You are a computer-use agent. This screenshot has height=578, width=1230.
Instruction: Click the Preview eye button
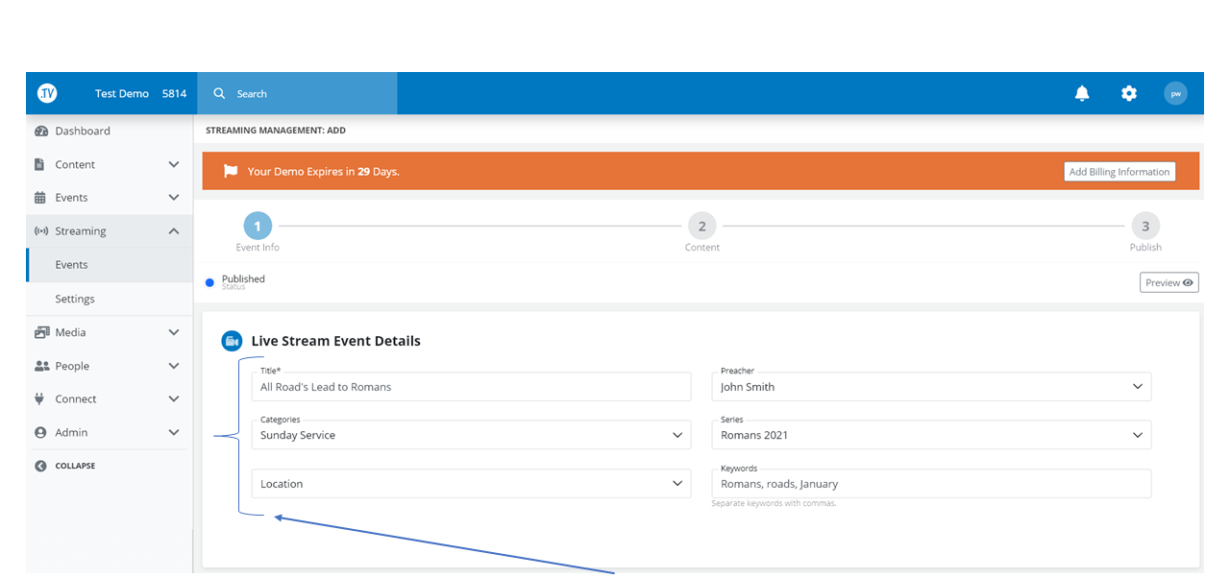point(1168,282)
